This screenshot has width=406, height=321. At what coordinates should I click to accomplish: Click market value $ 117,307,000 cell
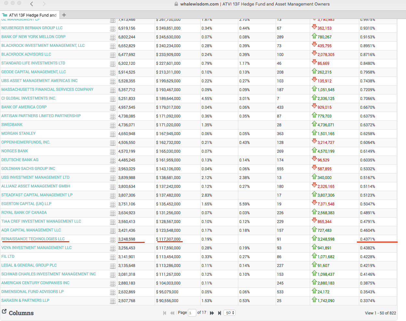click(168, 239)
